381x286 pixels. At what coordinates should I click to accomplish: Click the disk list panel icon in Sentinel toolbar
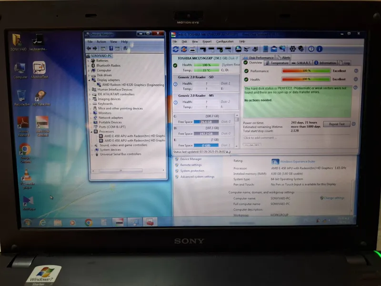pos(192,50)
